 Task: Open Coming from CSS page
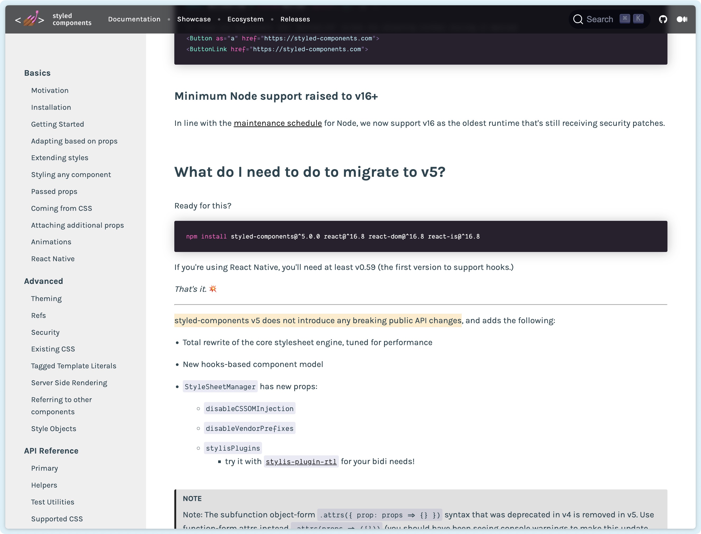coord(62,208)
